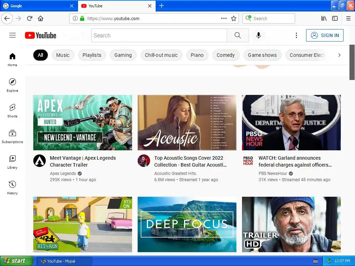Open History in the YouTube sidebar
Screen dimensions: 355x266
[12, 188]
